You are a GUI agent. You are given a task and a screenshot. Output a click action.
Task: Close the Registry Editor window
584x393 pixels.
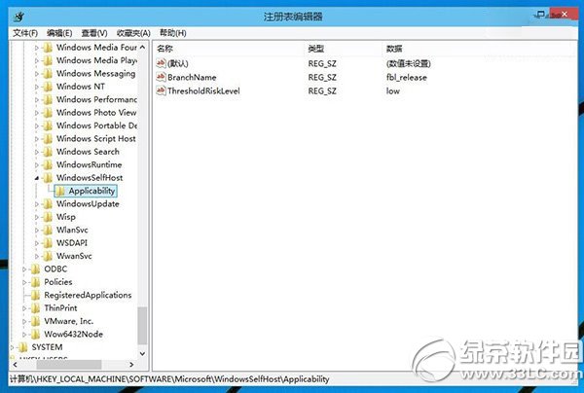pyautogui.click(x=565, y=15)
